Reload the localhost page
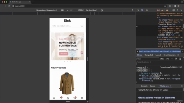Viewport: 184px width, 103px height. pyautogui.click(x=9, y=6)
